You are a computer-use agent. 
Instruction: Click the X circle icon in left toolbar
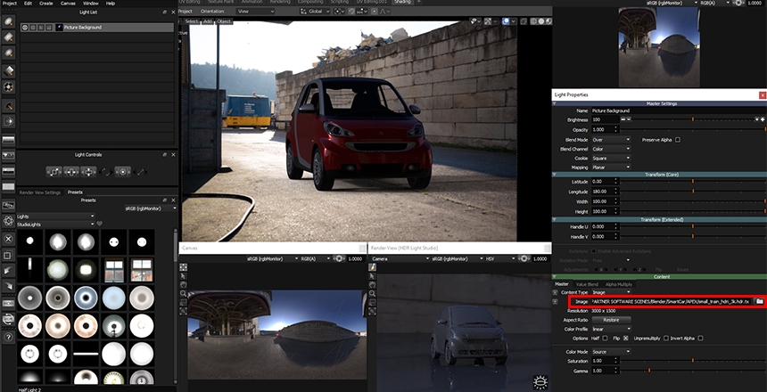[8, 239]
